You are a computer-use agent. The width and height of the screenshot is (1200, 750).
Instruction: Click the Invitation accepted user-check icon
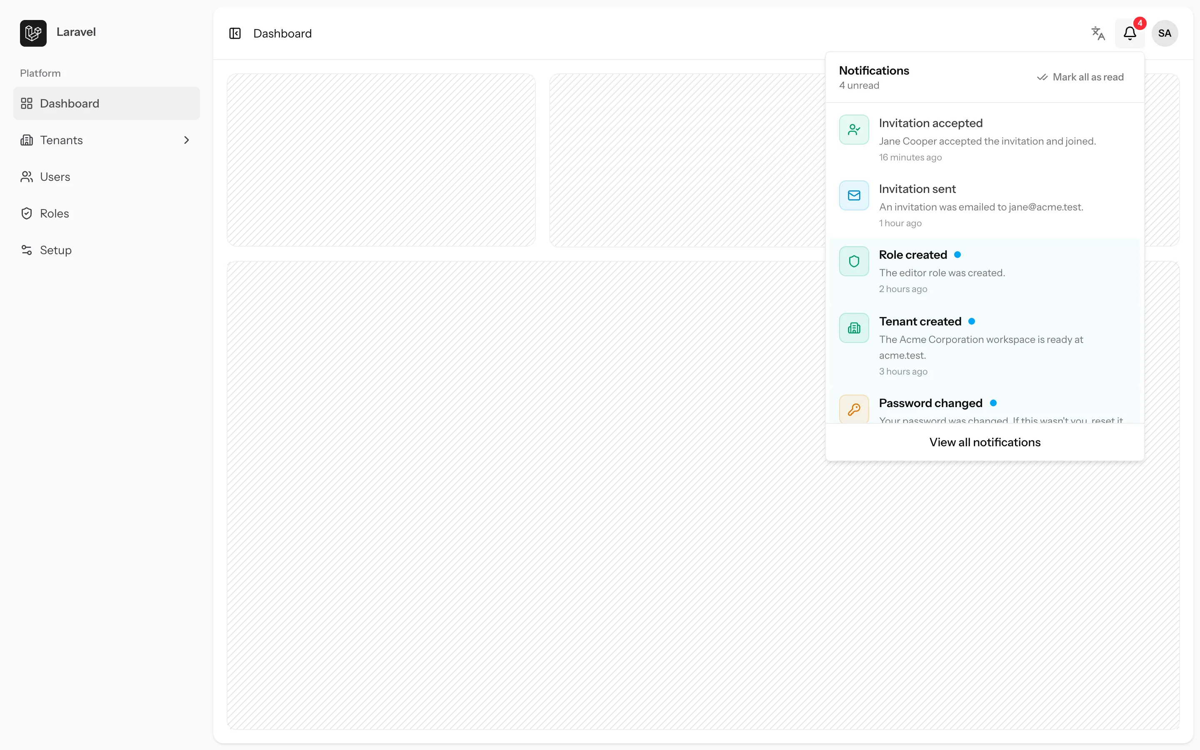(854, 130)
